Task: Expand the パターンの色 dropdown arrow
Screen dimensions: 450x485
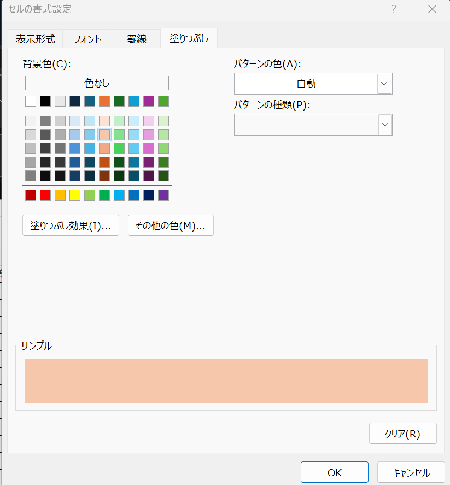Action: tap(384, 84)
